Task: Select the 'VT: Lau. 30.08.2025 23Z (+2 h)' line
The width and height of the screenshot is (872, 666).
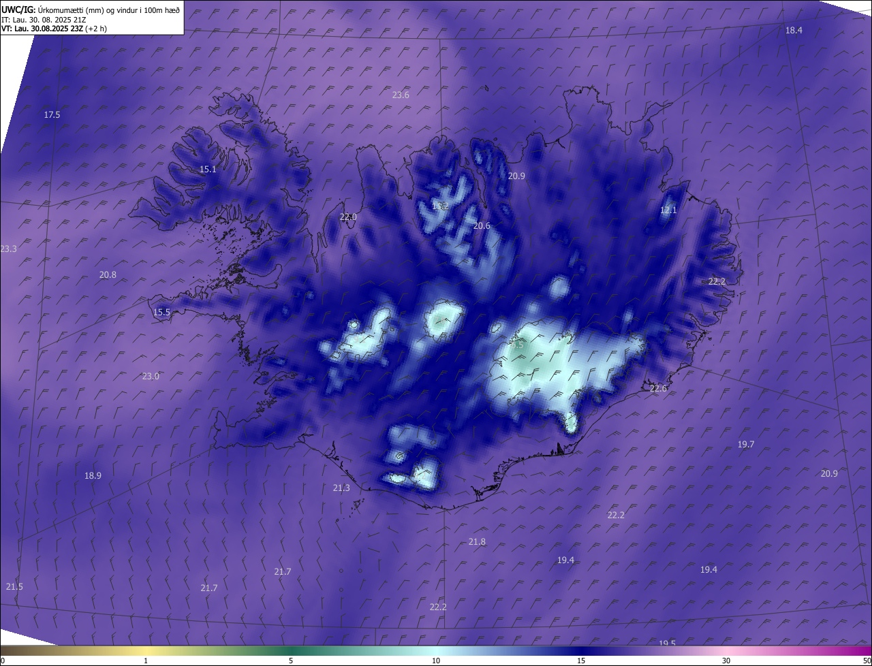Action: point(54,29)
